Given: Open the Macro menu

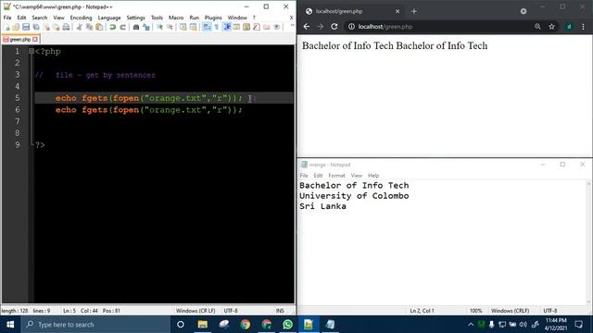Looking at the screenshot, I should coord(176,18).
